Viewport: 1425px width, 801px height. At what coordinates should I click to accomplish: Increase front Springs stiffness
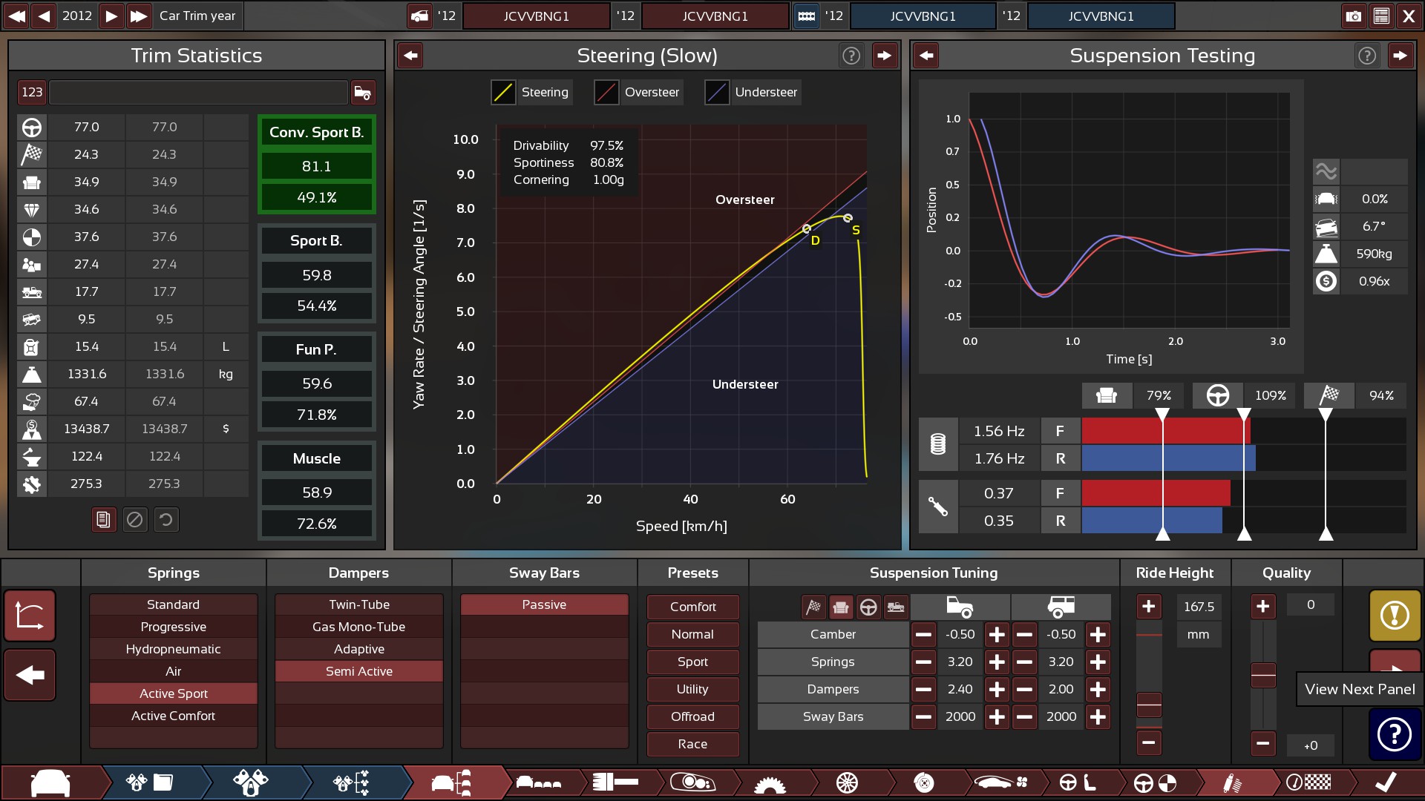click(997, 662)
